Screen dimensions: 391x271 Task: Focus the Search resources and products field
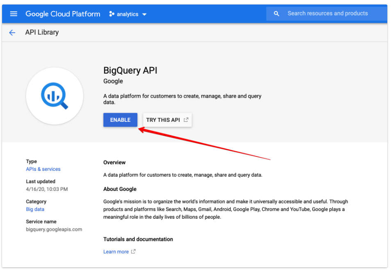(327, 13)
